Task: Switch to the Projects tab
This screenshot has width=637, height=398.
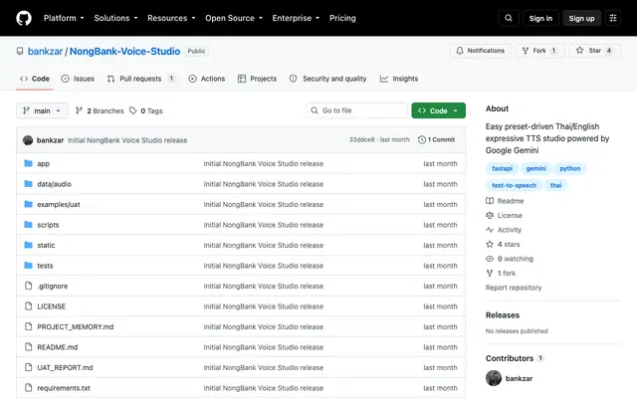Action: coord(257,79)
